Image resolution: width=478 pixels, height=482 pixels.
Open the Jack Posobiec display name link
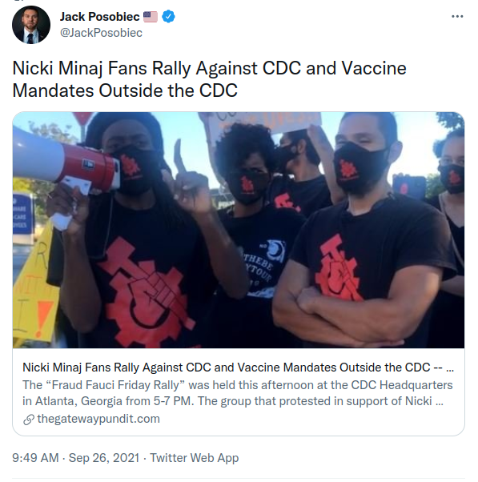(x=99, y=17)
